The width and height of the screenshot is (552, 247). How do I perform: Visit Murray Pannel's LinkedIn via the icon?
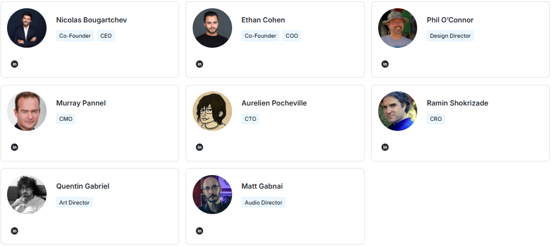pos(15,147)
